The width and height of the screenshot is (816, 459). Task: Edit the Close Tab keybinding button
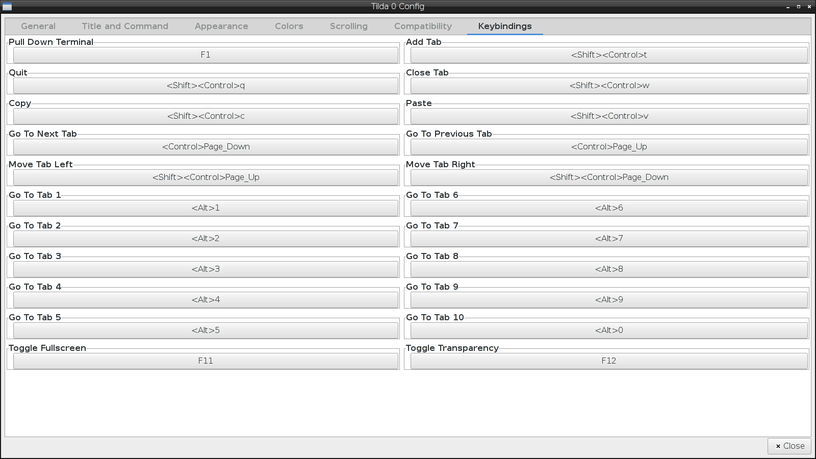point(609,86)
